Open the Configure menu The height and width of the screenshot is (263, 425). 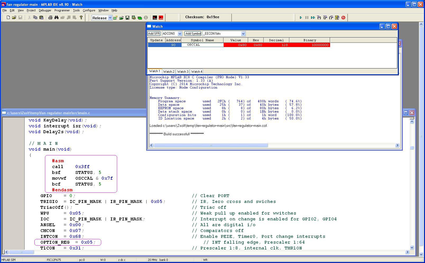89,10
